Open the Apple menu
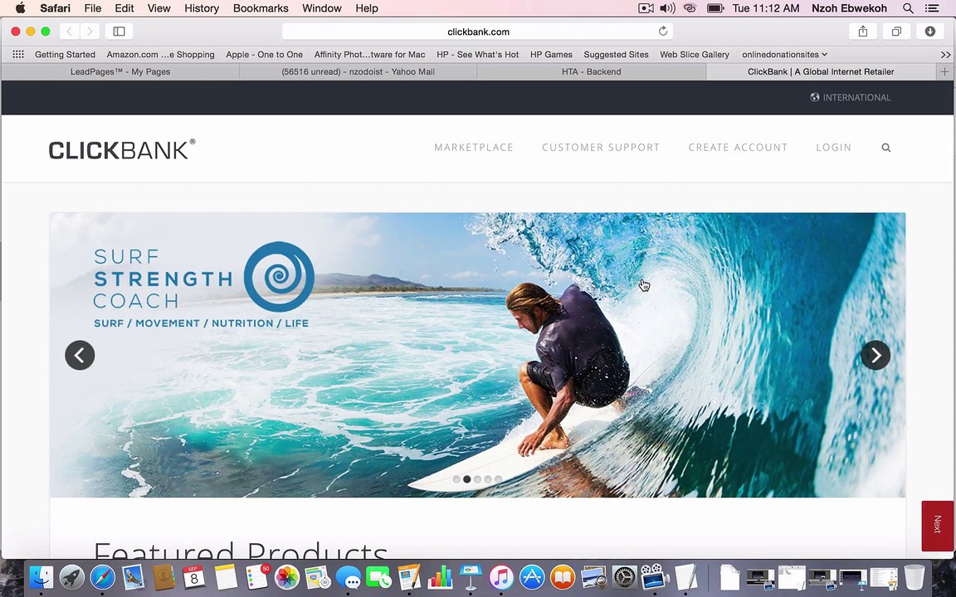Image resolution: width=956 pixels, height=597 pixels. pyautogui.click(x=20, y=8)
